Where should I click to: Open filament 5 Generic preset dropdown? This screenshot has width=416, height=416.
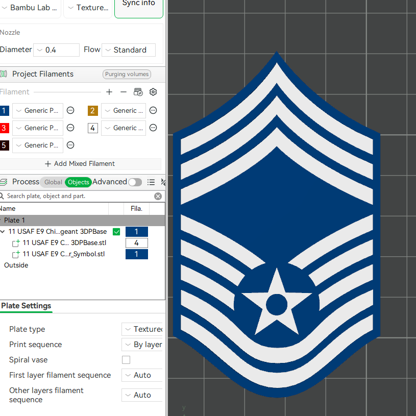[x=38, y=145]
